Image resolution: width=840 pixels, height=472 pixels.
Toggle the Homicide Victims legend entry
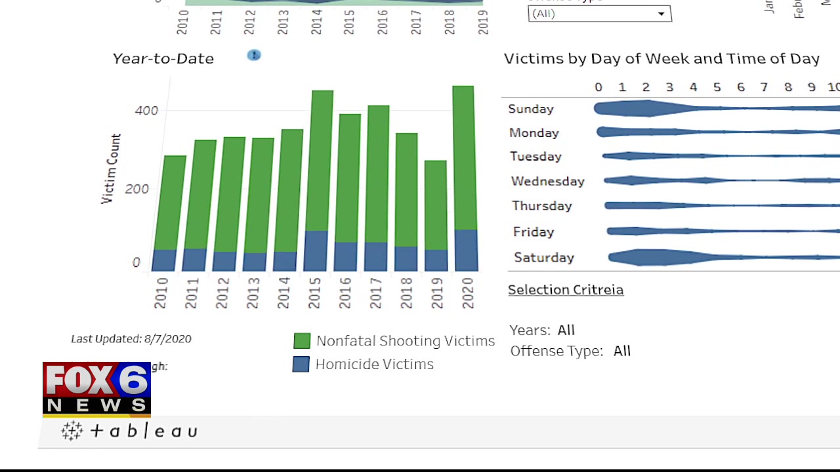pos(374,364)
